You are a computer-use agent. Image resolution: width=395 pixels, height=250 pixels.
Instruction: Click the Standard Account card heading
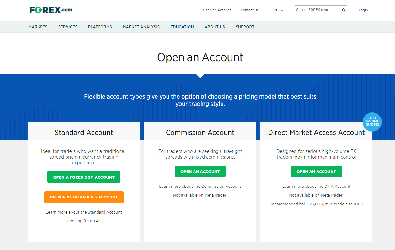(84, 133)
